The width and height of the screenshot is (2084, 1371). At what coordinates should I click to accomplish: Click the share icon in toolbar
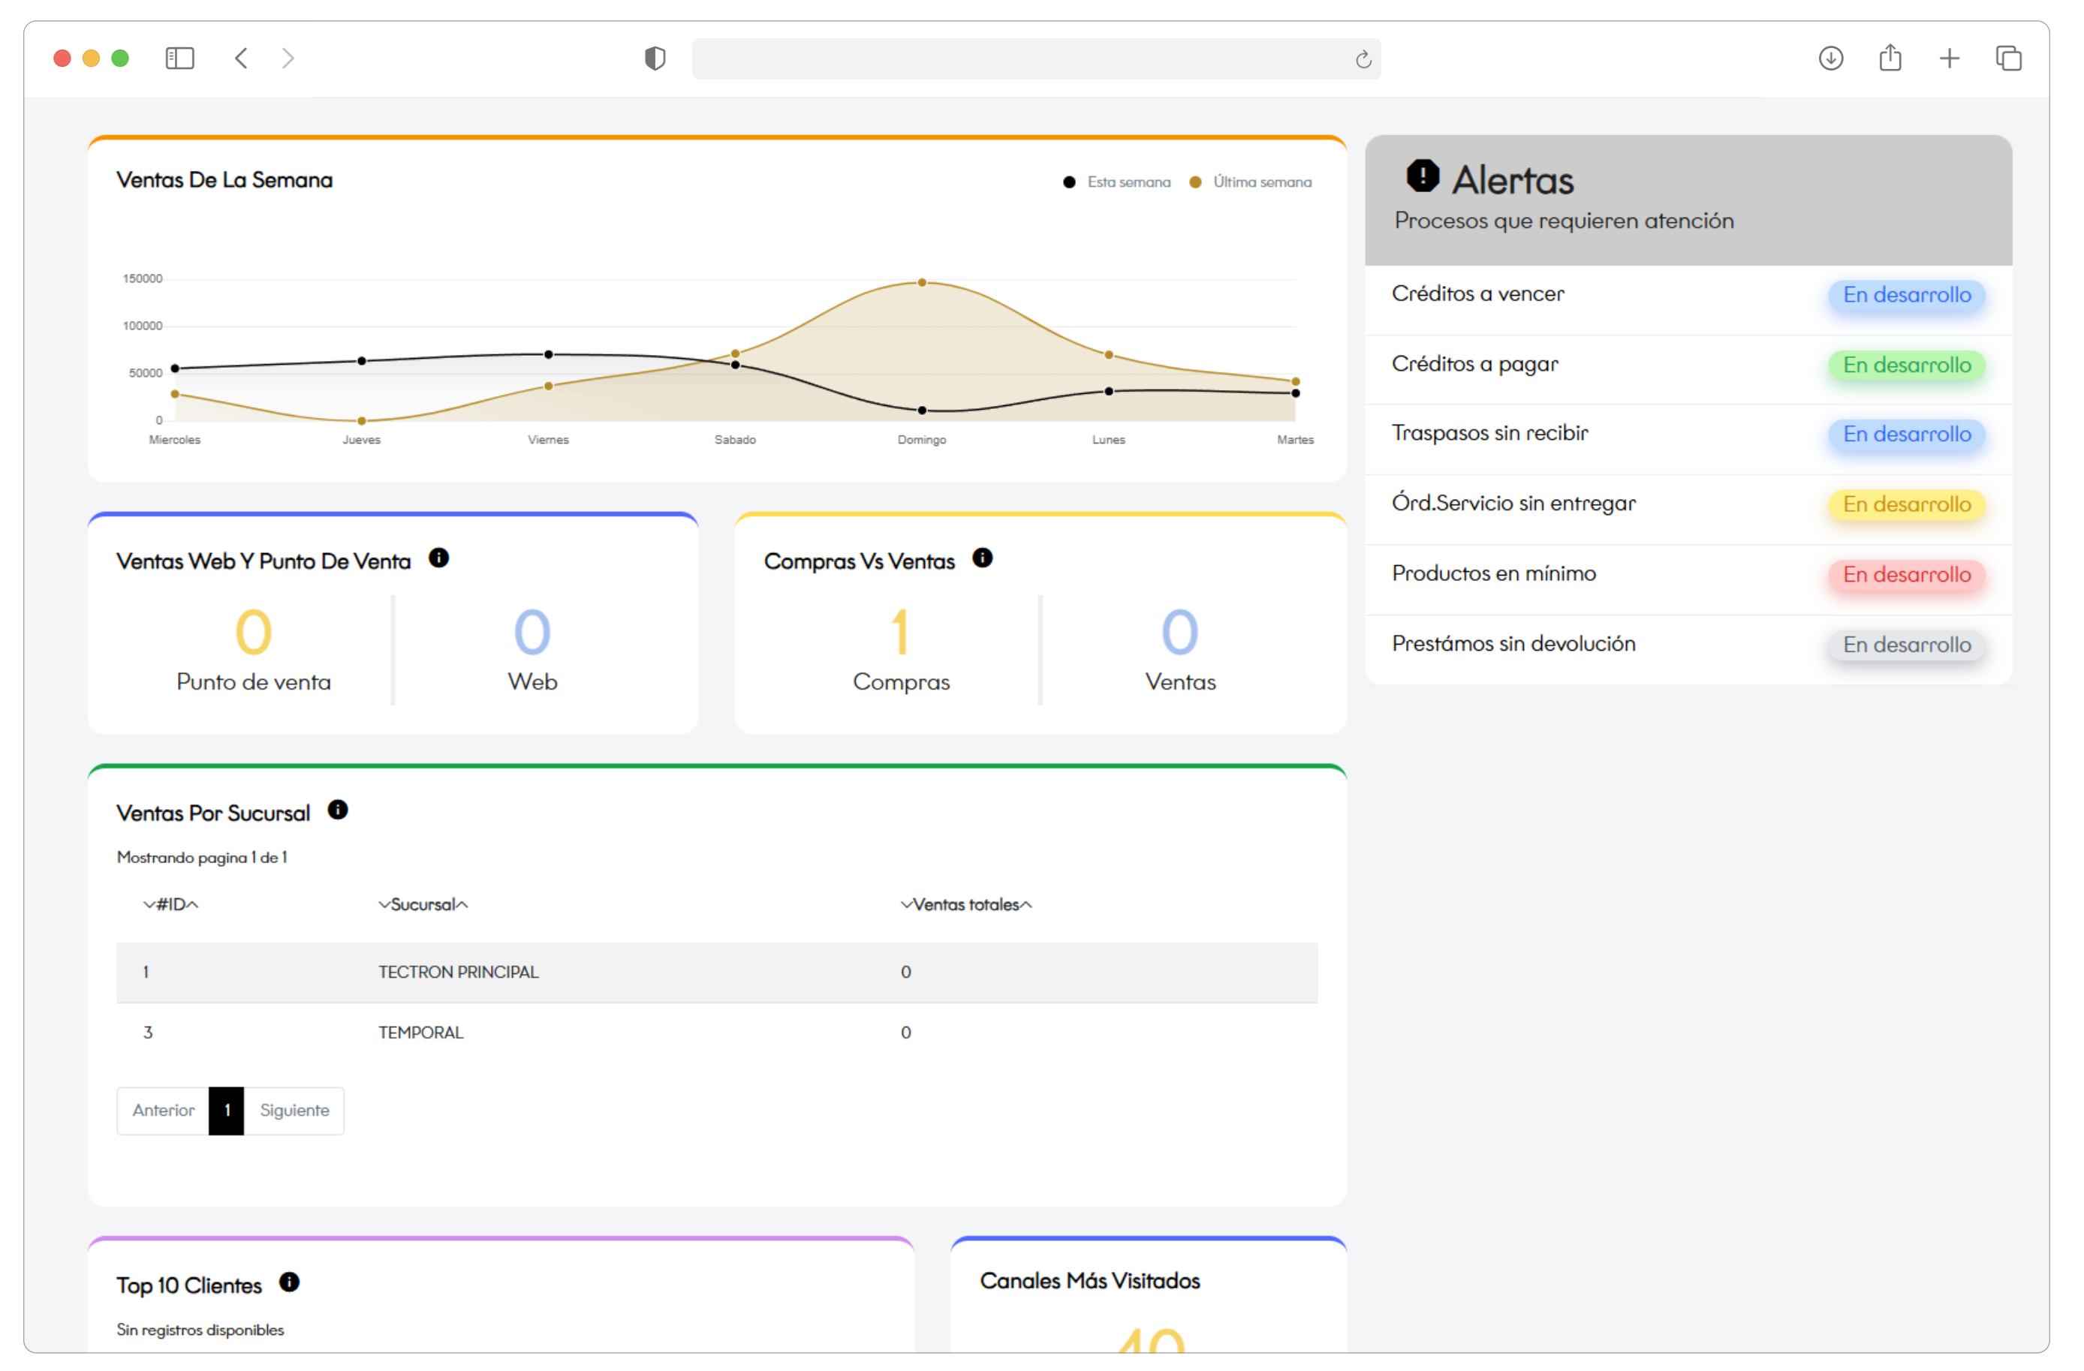(x=1890, y=58)
